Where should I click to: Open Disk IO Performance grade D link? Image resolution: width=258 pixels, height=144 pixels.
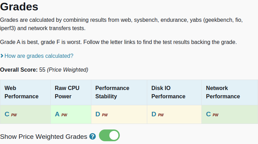154,114
